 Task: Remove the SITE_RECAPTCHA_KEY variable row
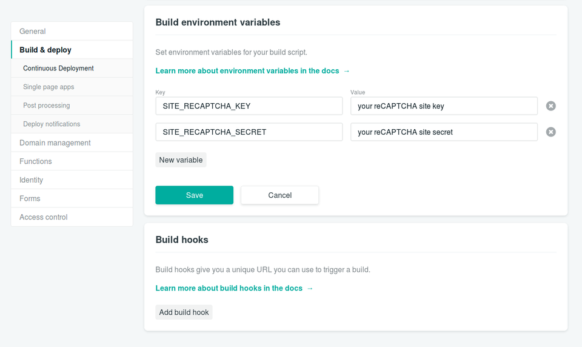550,106
